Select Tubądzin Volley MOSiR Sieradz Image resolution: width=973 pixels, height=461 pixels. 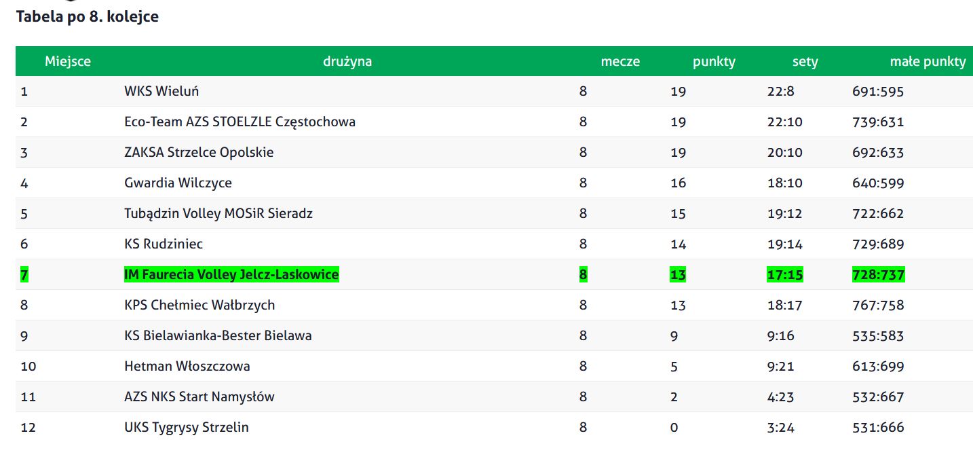point(218,213)
